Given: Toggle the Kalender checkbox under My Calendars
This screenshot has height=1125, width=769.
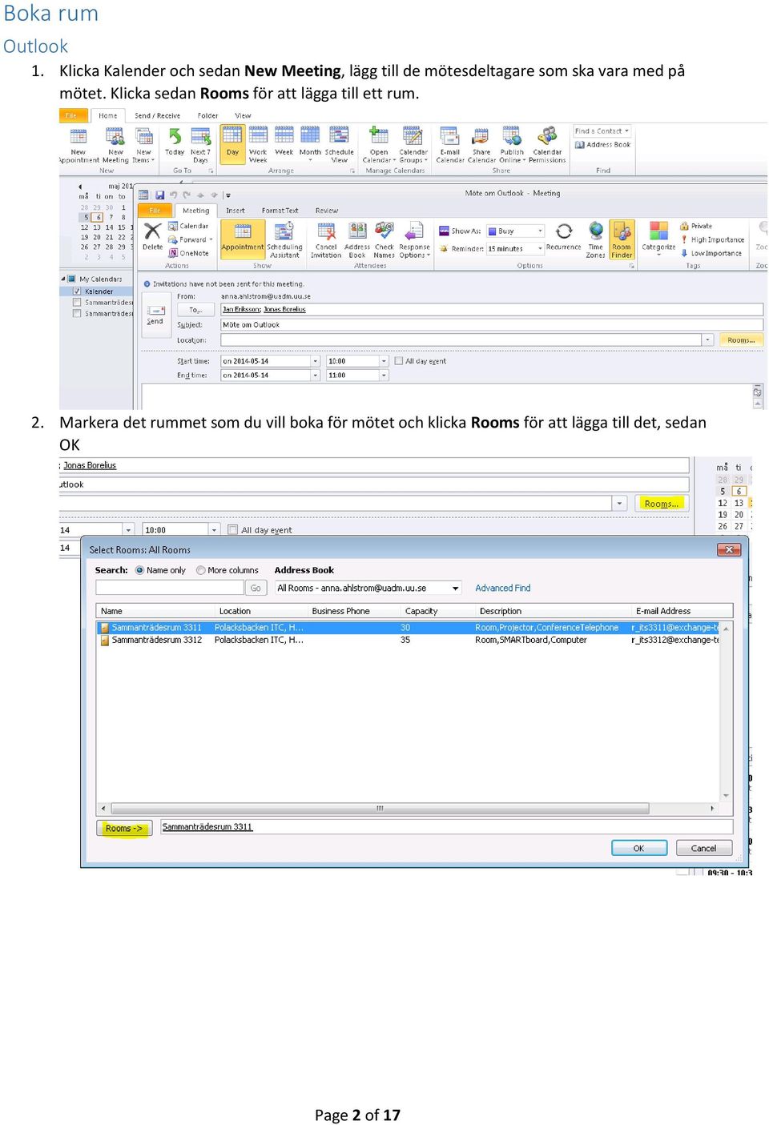Looking at the screenshot, I should click(x=77, y=291).
